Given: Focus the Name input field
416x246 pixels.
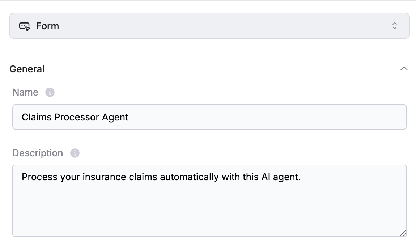Looking at the screenshot, I should point(209,117).
